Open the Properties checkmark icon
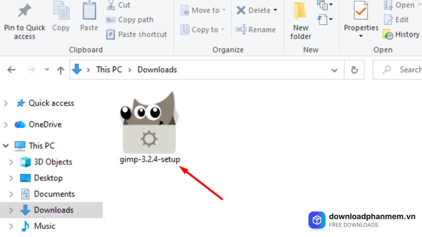Image resolution: width=422 pixels, height=237 pixels. (x=361, y=12)
